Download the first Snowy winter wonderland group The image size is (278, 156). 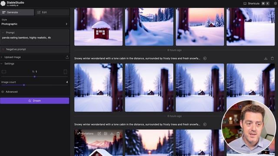[x=265, y=58]
